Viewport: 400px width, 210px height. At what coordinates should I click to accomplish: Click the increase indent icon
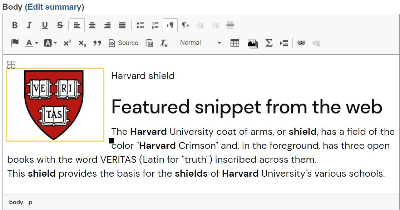pos(215,25)
